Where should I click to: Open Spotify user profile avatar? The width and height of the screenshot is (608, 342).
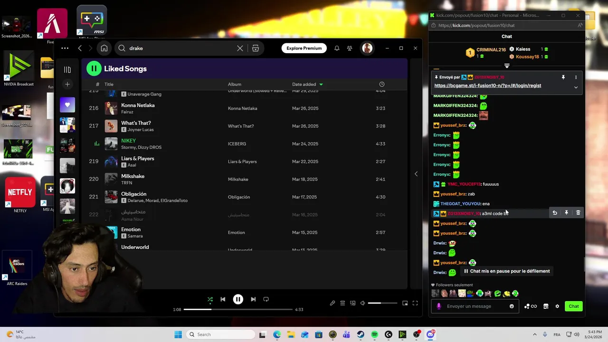367,48
